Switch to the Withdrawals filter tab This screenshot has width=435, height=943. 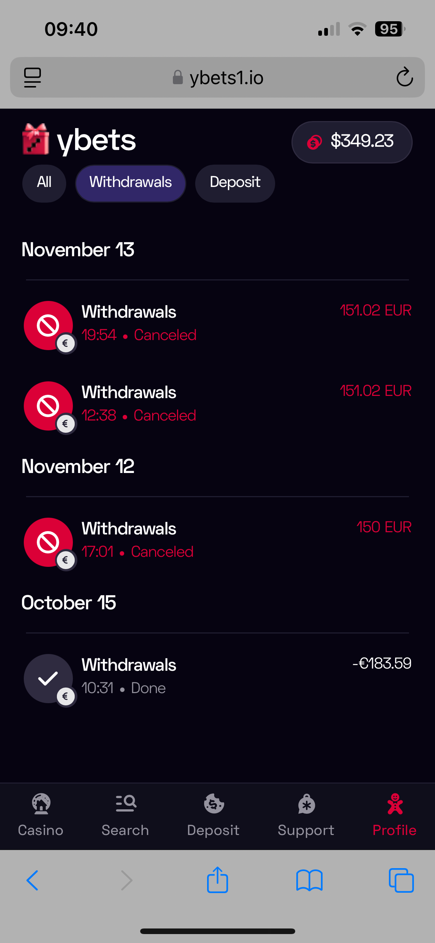point(130,183)
